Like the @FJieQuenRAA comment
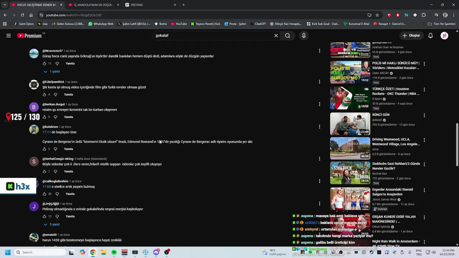Image resolution: width=459 pixels, height=258 pixels. tap(44, 95)
